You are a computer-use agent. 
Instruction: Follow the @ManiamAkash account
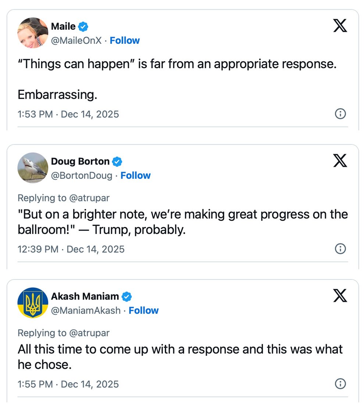(144, 310)
